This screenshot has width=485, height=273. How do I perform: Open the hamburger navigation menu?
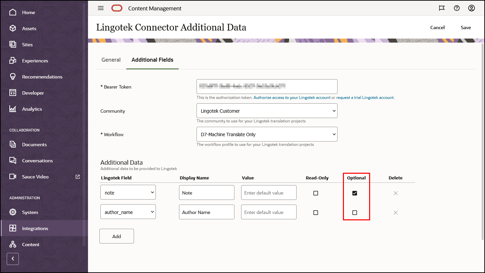100,8
